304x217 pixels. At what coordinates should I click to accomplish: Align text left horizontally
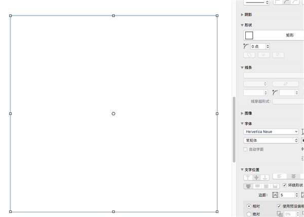(279, 177)
